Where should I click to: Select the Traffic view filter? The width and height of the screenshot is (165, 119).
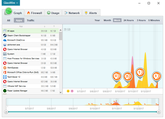(31, 20)
